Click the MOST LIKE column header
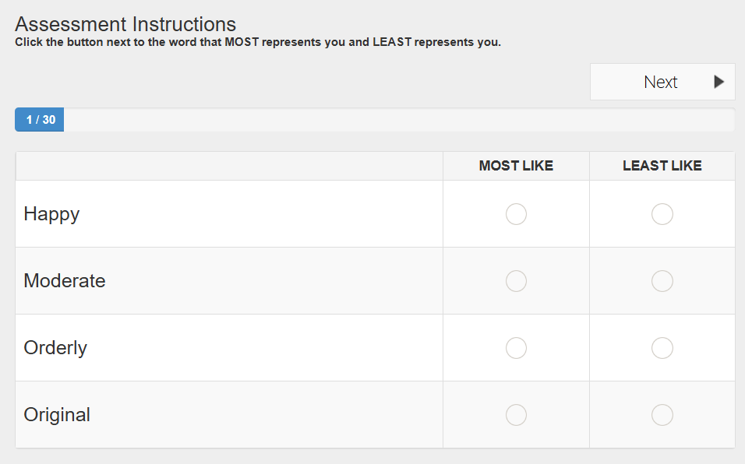This screenshot has width=745, height=464. (x=516, y=166)
